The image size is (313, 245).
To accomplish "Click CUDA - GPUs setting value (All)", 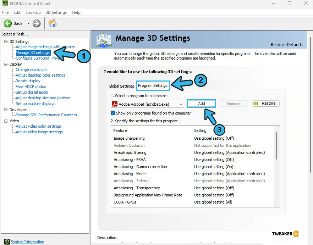I will point(213,202).
